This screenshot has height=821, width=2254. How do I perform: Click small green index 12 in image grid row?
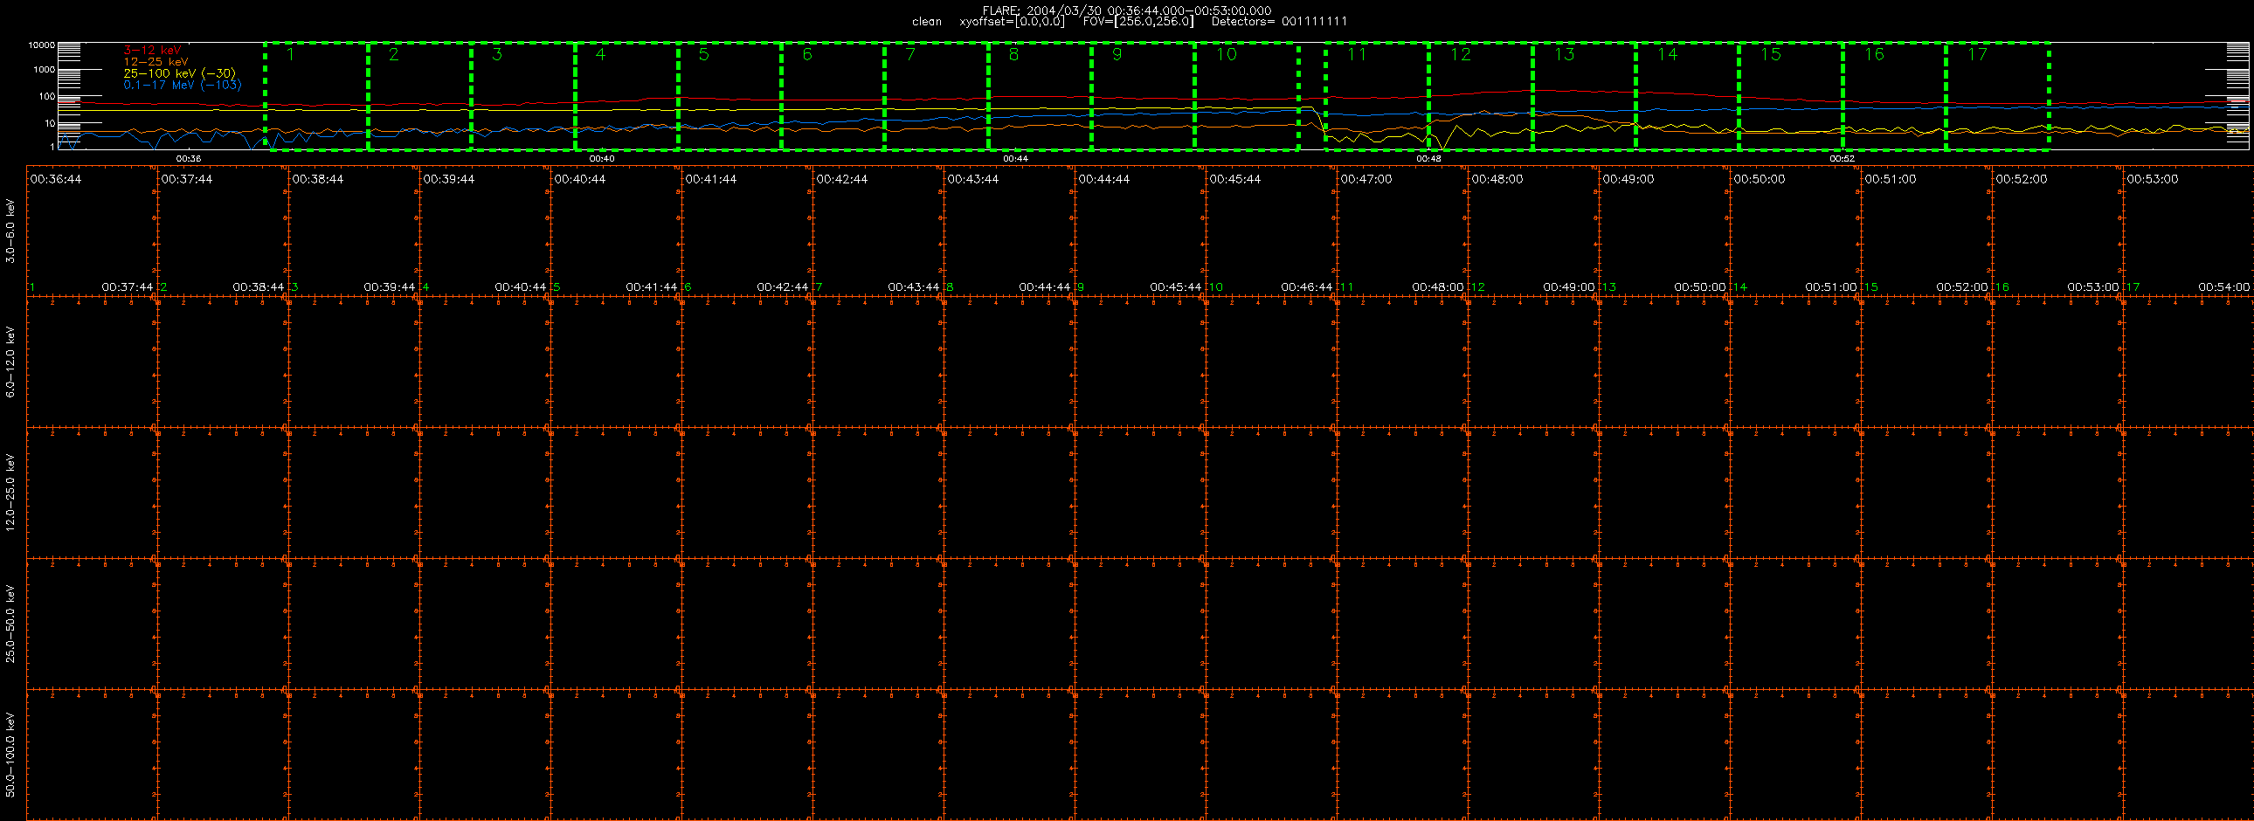pos(1478,287)
